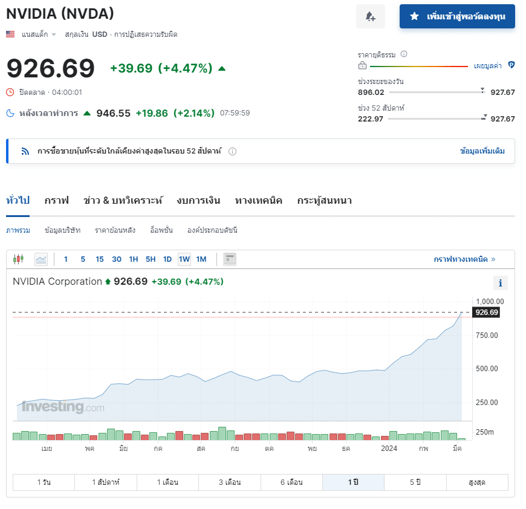This screenshot has width=526, height=509.
Task: Open the NASDAQ exchange dropdown
Action: point(39,34)
